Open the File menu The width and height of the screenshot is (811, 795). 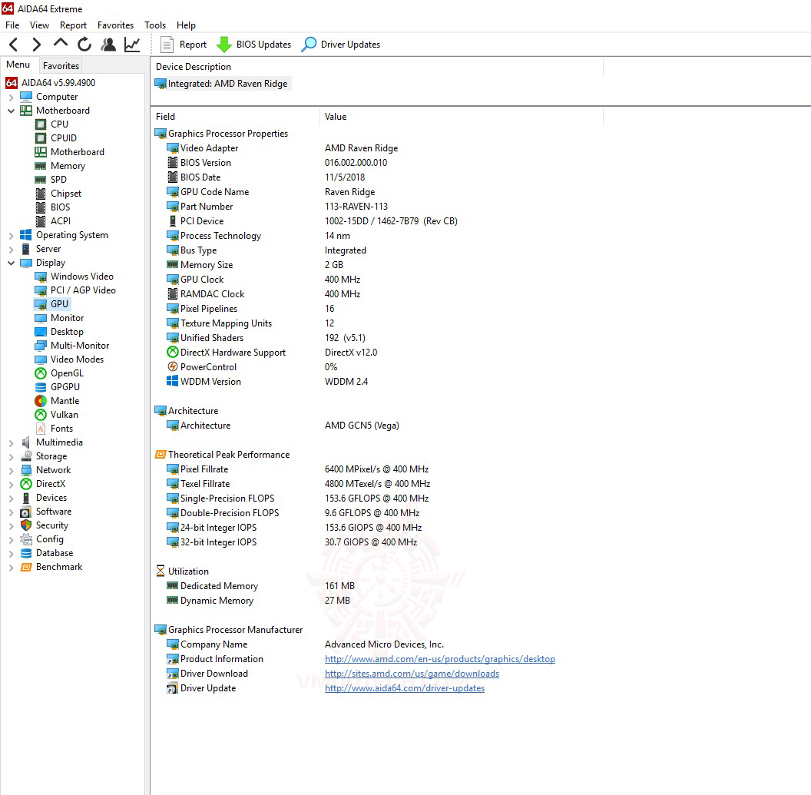(12, 25)
